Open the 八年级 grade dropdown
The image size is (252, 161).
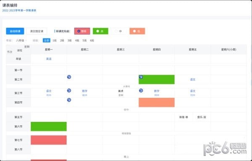pos(21,40)
